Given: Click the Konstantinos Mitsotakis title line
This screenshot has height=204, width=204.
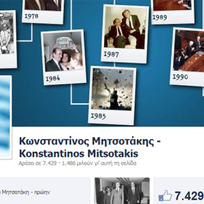Looking at the screenshot, I should [x=79, y=153].
